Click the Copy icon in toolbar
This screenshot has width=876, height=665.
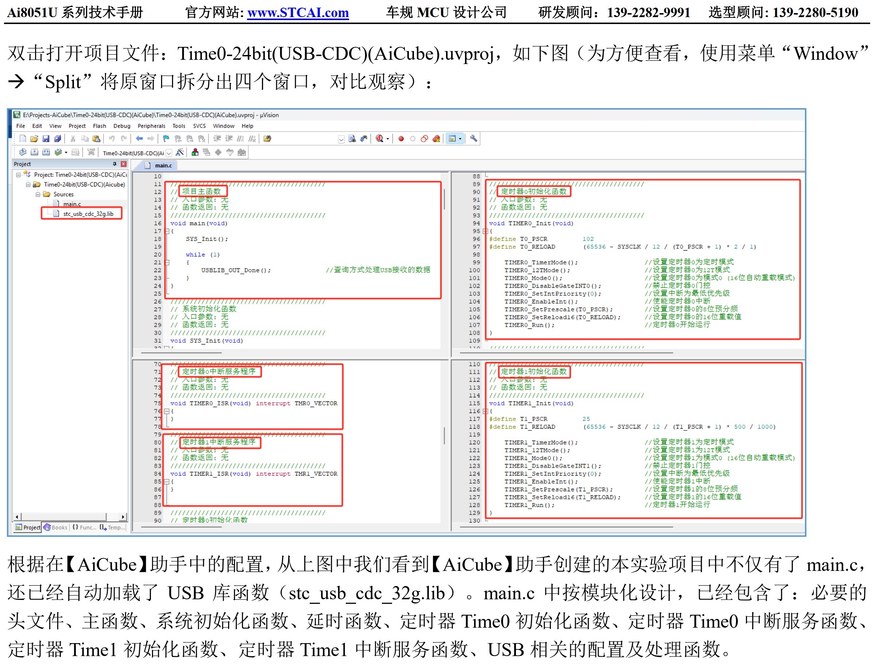point(85,138)
